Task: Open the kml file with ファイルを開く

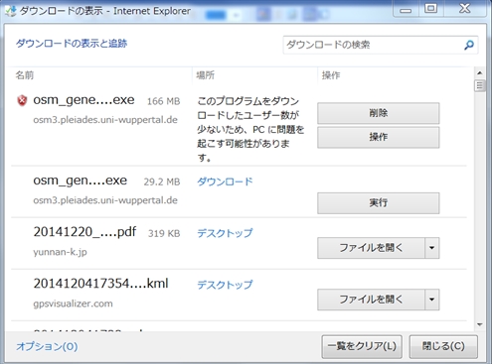Action: coord(371,300)
